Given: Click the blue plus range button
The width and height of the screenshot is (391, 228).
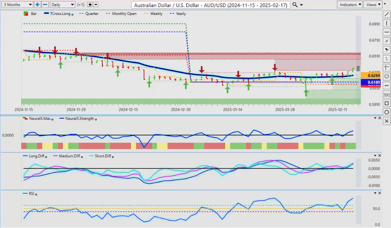Looking at the screenshot, I should click(x=37, y=5).
